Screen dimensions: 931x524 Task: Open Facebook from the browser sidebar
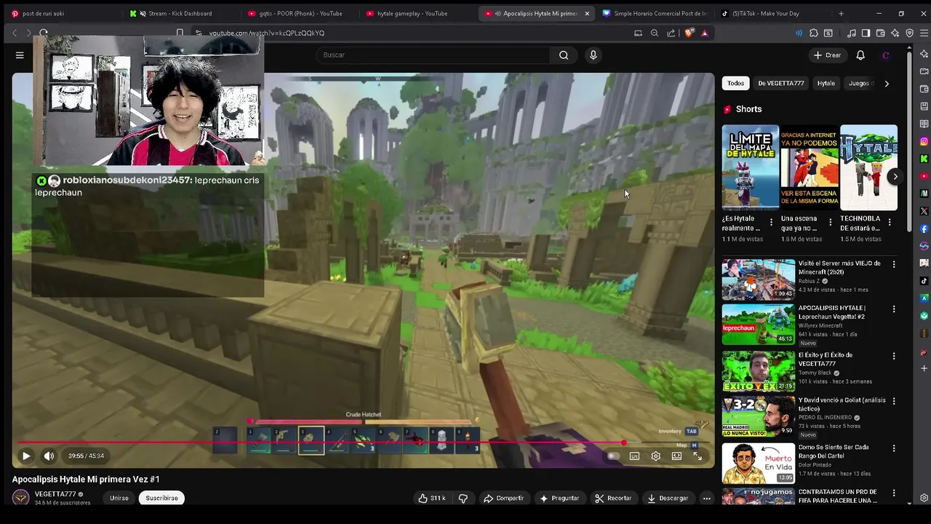[x=924, y=229]
